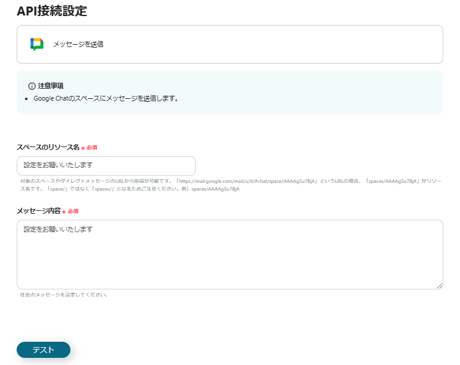Click the Google Chat logo icon
Image resolution: width=460 pixels, height=365 pixels.
37,44
